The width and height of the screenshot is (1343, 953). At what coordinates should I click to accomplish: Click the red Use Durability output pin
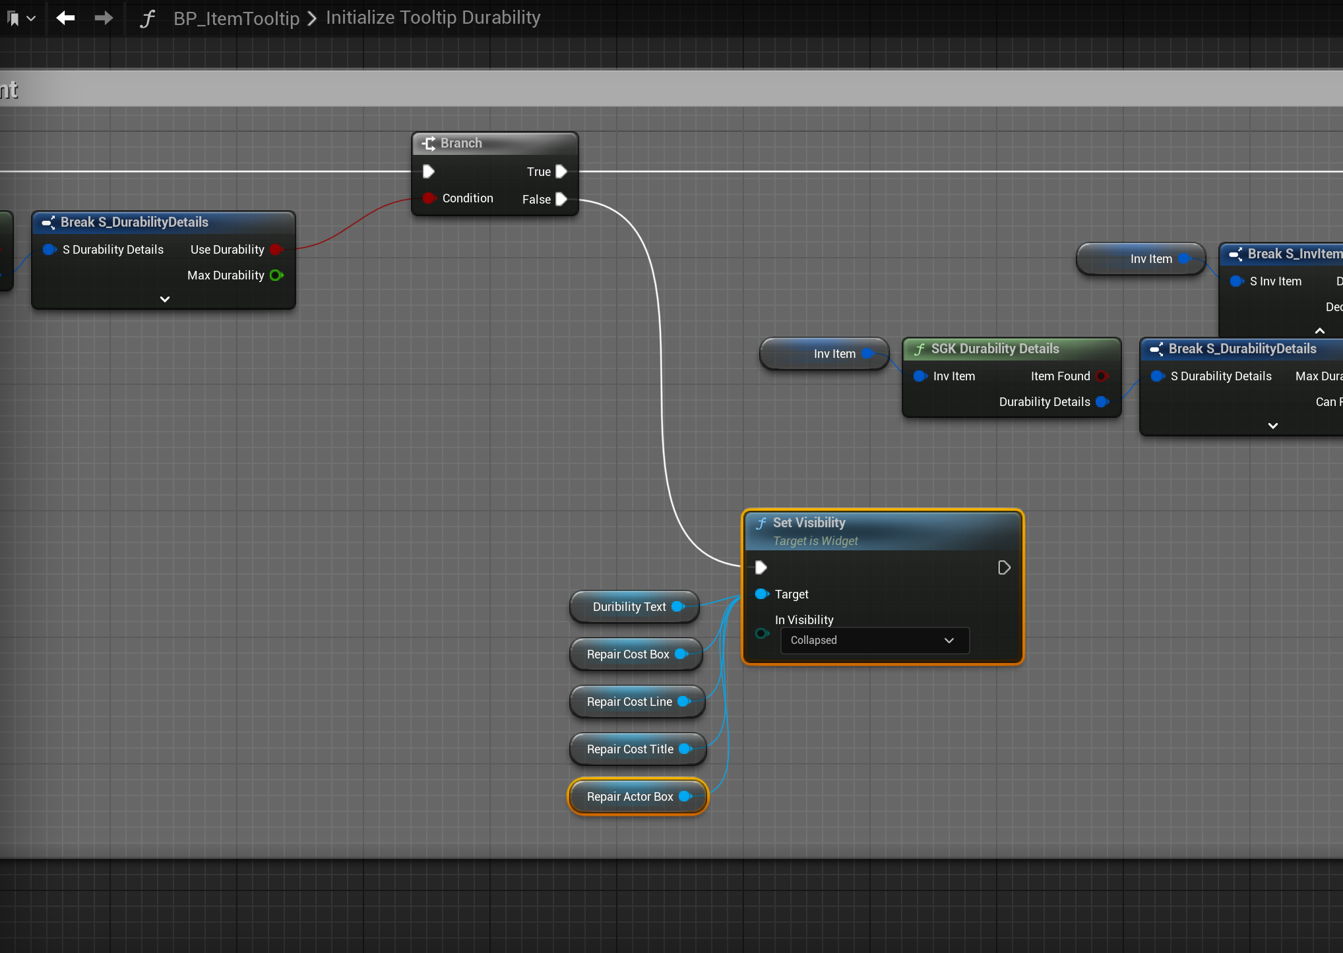pos(276,249)
